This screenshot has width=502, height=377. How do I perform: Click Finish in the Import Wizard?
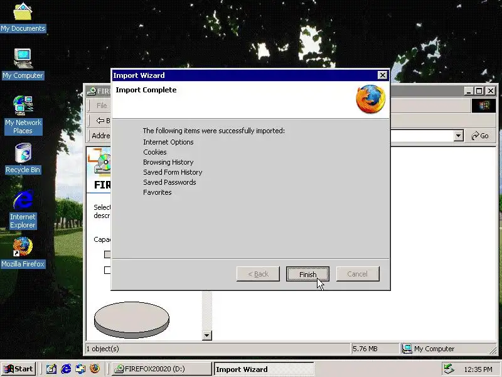[x=307, y=274]
